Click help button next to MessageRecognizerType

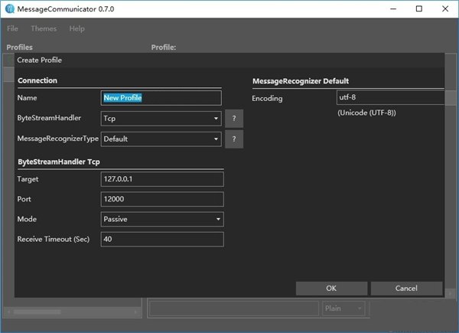point(233,139)
